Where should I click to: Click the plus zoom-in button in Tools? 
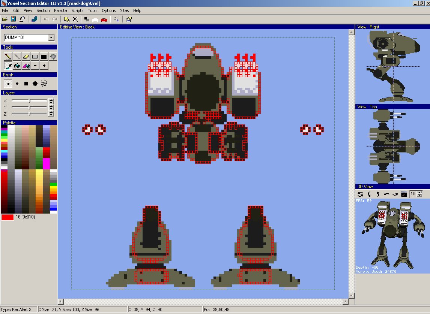[44, 65]
